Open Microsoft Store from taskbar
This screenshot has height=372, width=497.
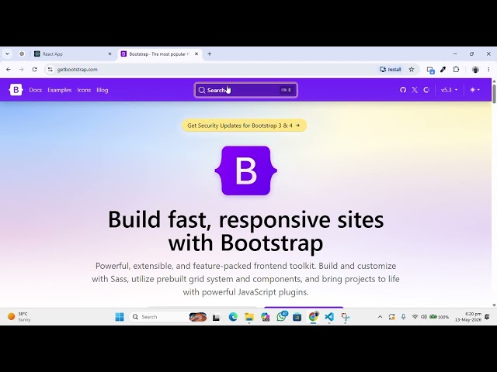tap(297, 317)
